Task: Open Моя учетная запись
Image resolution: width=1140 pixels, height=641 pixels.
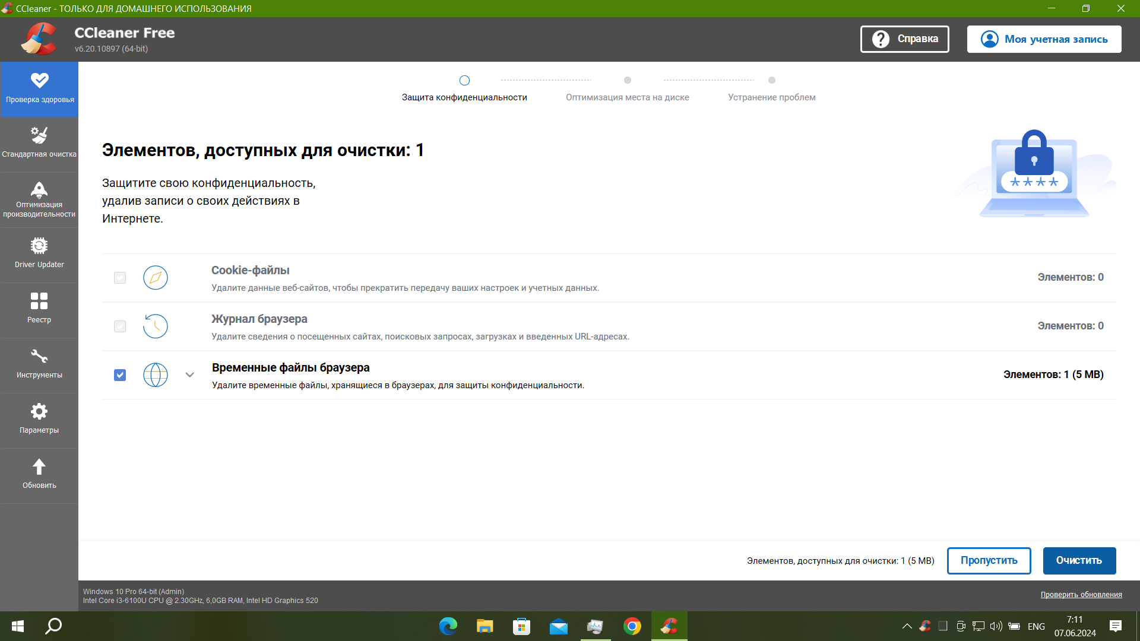Action: tap(1044, 39)
